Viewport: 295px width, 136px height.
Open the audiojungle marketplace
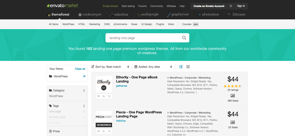(x=148, y=14)
